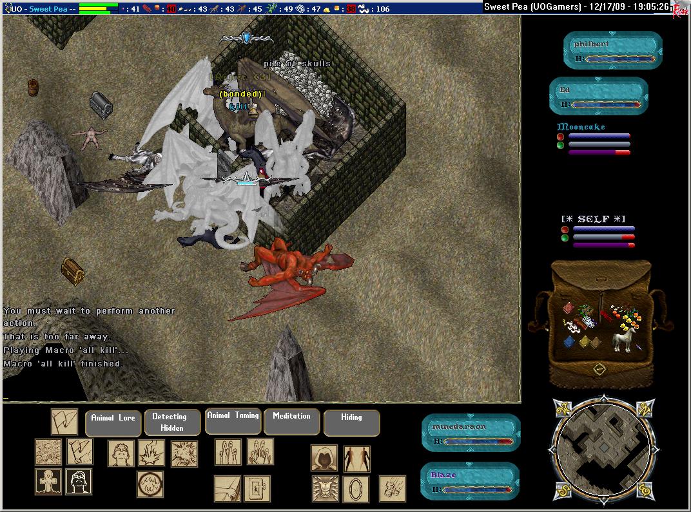Toggle the red gem on SELF status
This screenshot has width=691, height=512.
click(565, 229)
